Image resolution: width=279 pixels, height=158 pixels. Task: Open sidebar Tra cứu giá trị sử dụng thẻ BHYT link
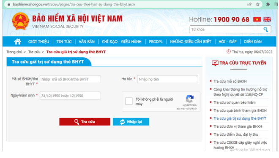240,118
